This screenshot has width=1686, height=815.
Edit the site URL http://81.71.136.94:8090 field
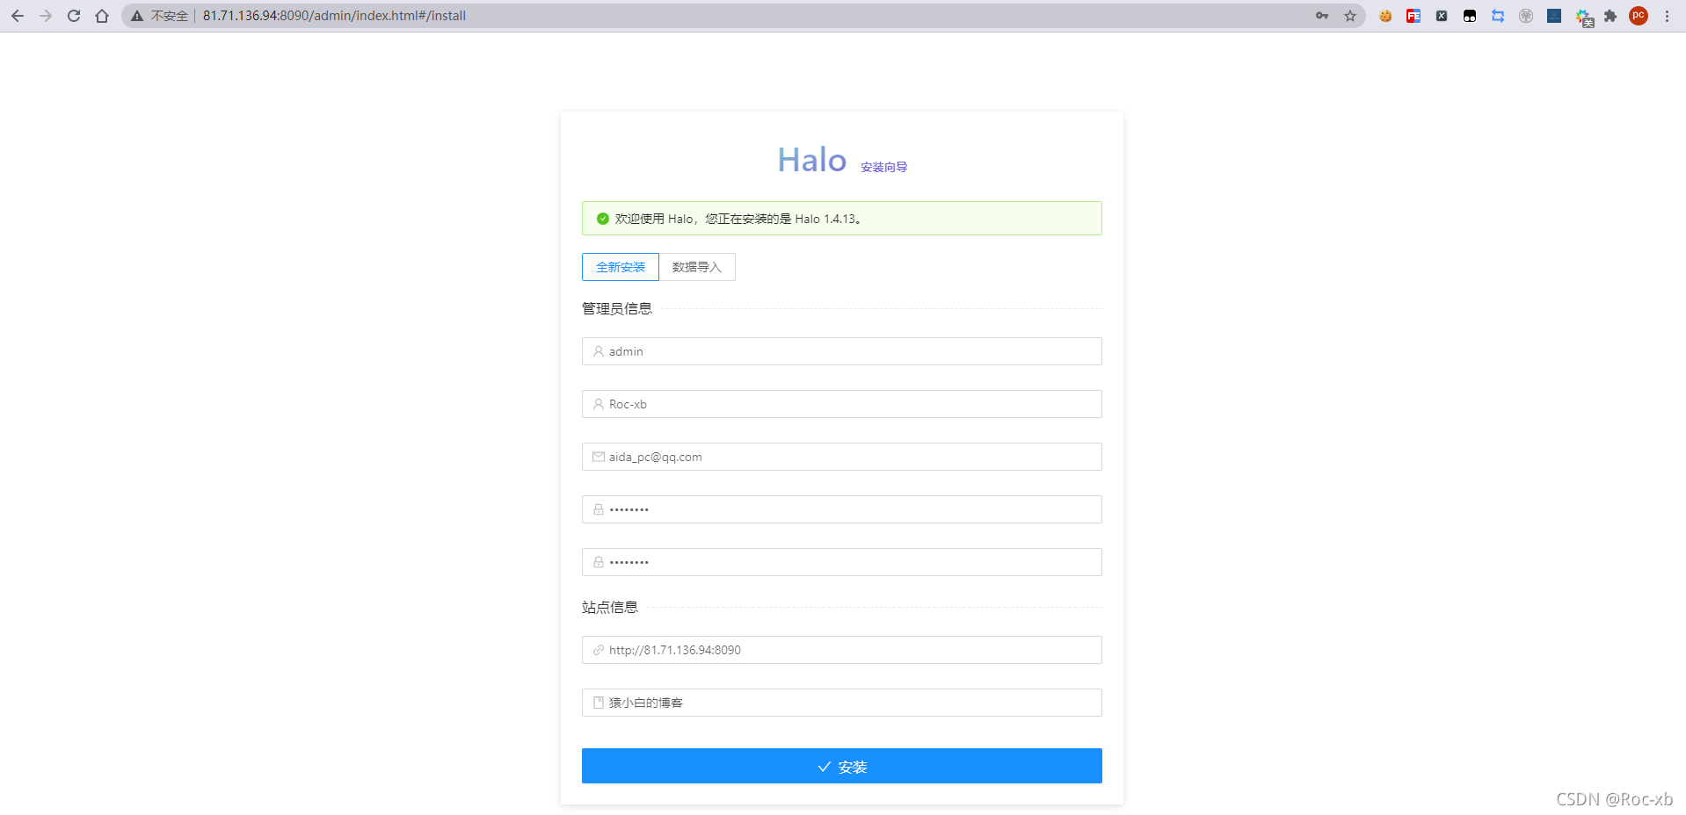tap(842, 650)
